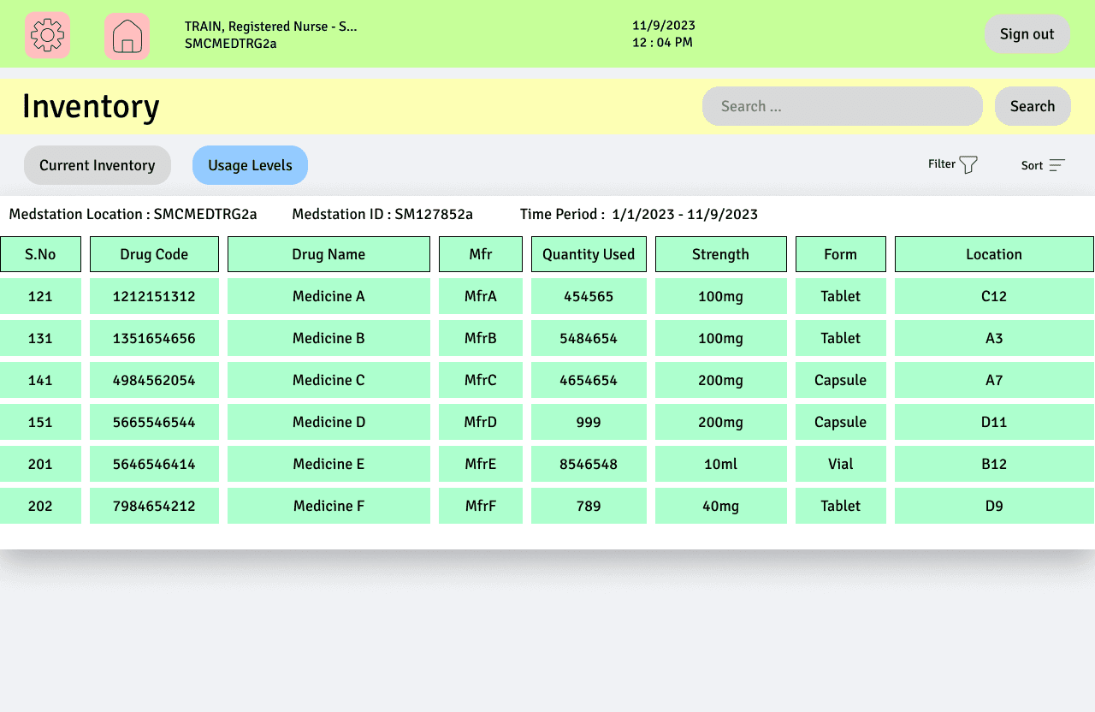Click the Drug Code column header
The image size is (1095, 712).
tap(154, 254)
